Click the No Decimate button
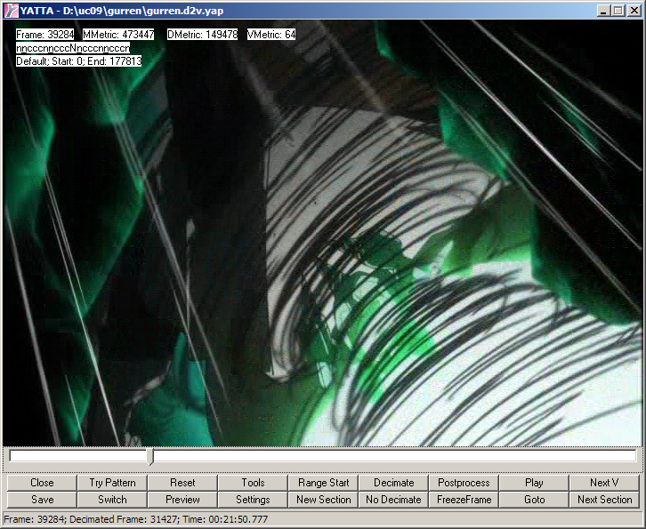Viewport: 646px width, 529px height. click(393, 500)
